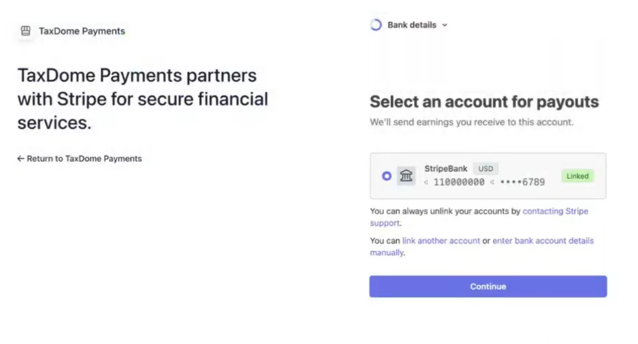Open the contacting Stripe support link
This screenshot has width=638, height=344.
point(555,211)
